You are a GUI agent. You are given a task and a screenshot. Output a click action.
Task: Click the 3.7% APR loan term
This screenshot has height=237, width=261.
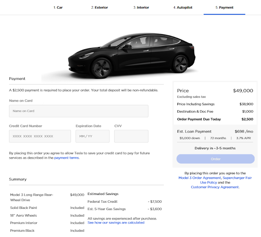243,138
